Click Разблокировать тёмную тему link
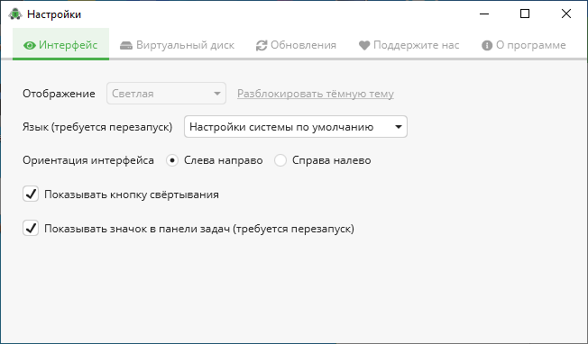This screenshot has width=588, height=344. (x=316, y=94)
